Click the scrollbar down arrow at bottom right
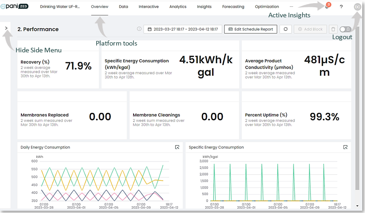 (x=357, y=206)
